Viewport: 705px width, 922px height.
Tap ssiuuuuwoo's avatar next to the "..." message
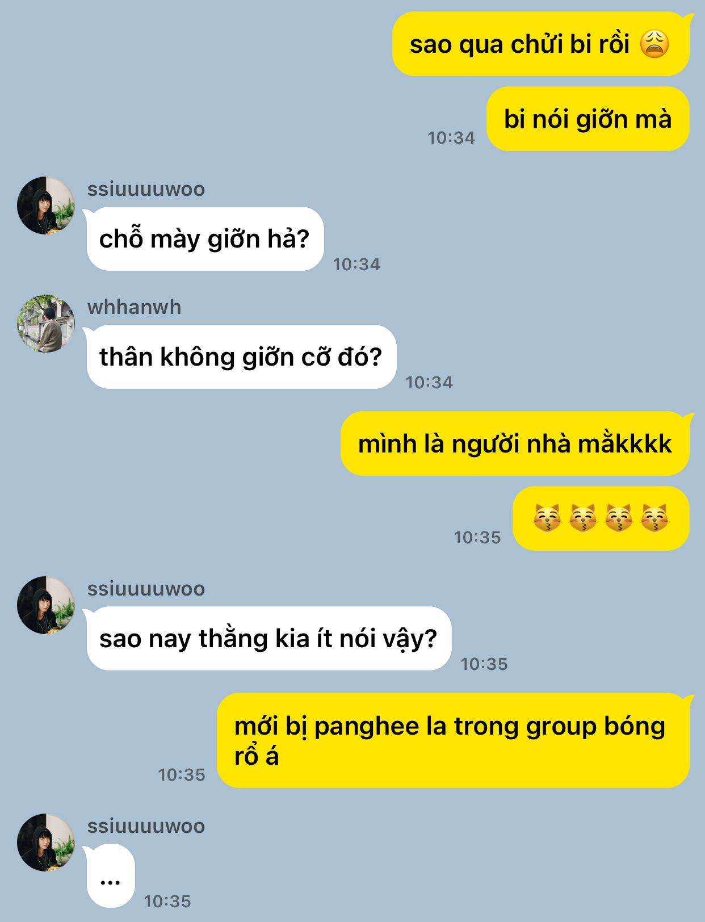pos(46,843)
